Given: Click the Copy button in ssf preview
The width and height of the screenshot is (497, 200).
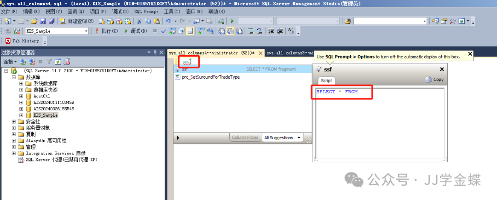Looking at the screenshot, I should pos(434,80).
